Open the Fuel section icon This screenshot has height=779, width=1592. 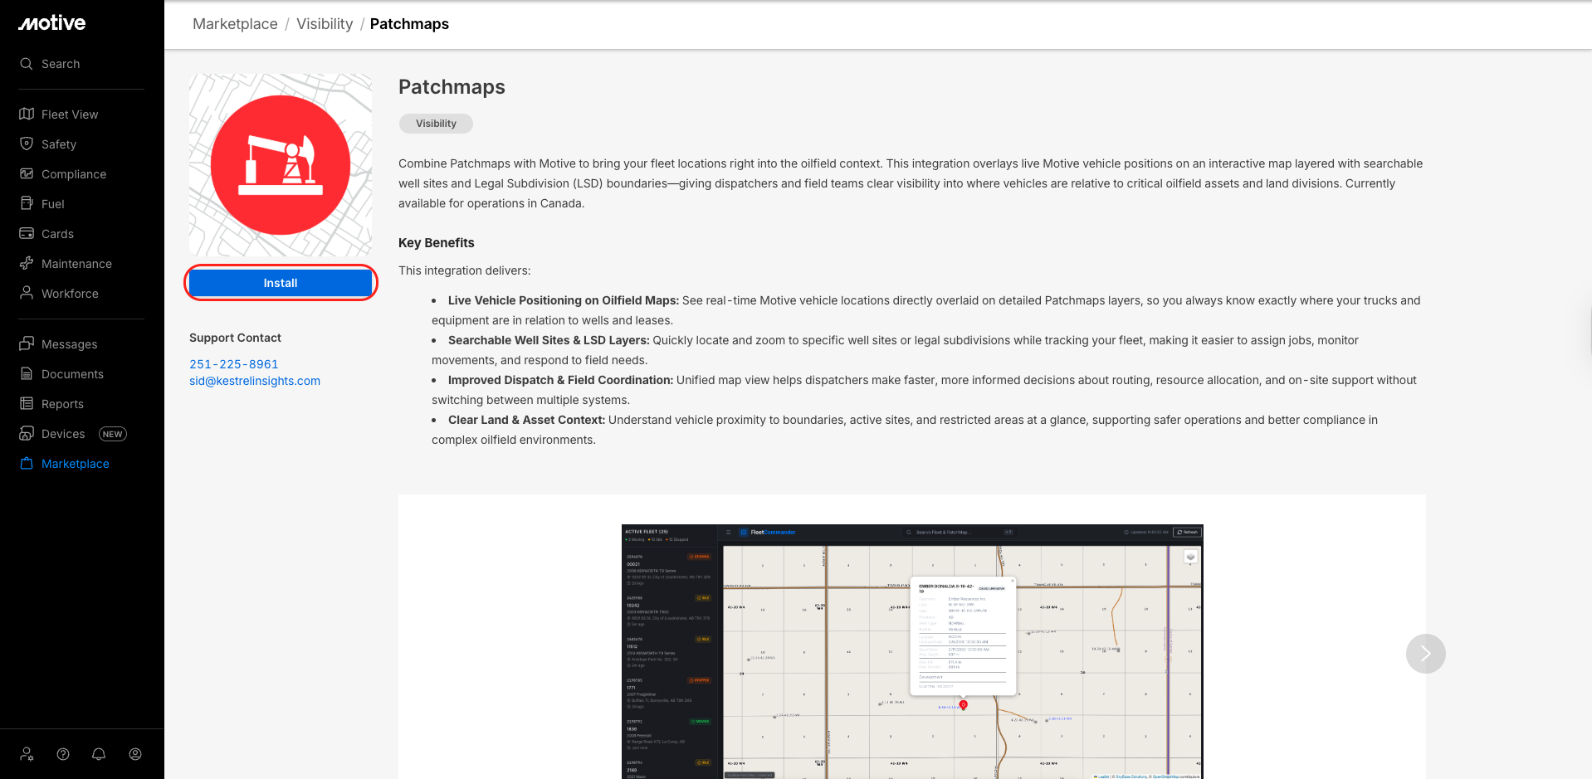[x=27, y=204]
